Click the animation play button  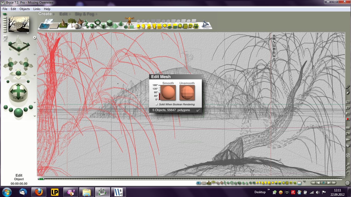click(329, 183)
